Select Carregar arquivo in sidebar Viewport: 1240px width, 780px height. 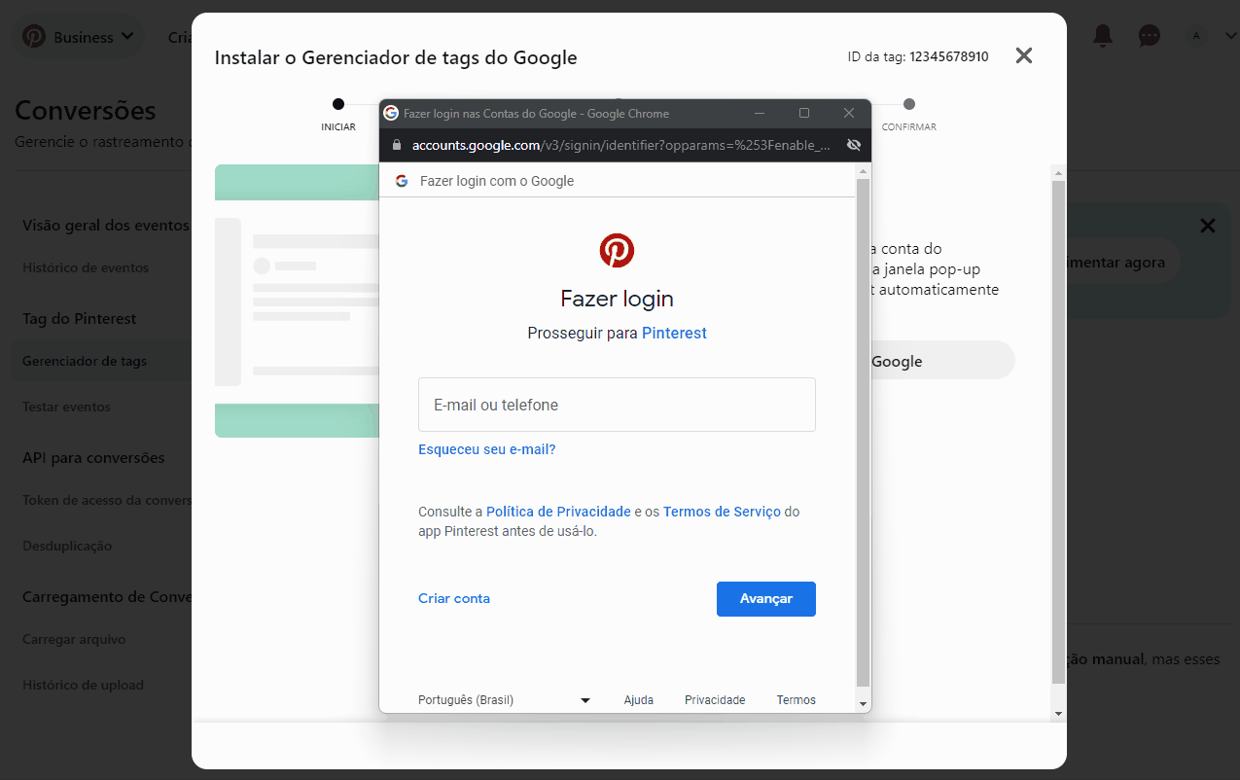[x=74, y=639]
